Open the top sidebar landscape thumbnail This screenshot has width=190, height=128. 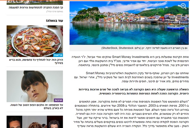click(35, 3)
